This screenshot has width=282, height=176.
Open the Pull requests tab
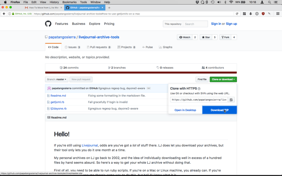[98, 47]
